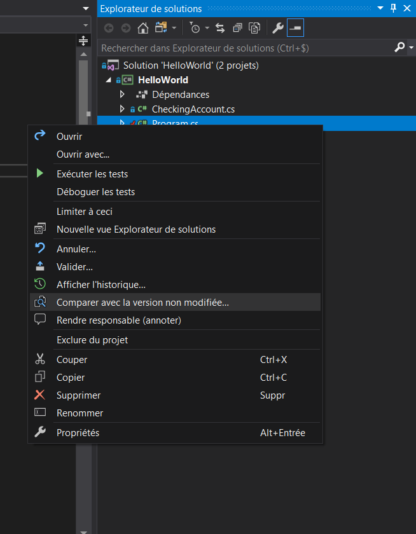Click the editor scrollbar down arrow
The height and width of the screenshot is (534, 416).
tap(83, 531)
